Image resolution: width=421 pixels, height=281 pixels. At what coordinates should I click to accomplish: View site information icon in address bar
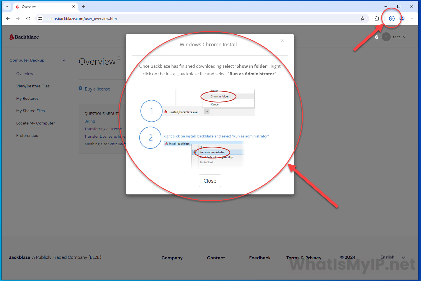pyautogui.click(x=40, y=19)
